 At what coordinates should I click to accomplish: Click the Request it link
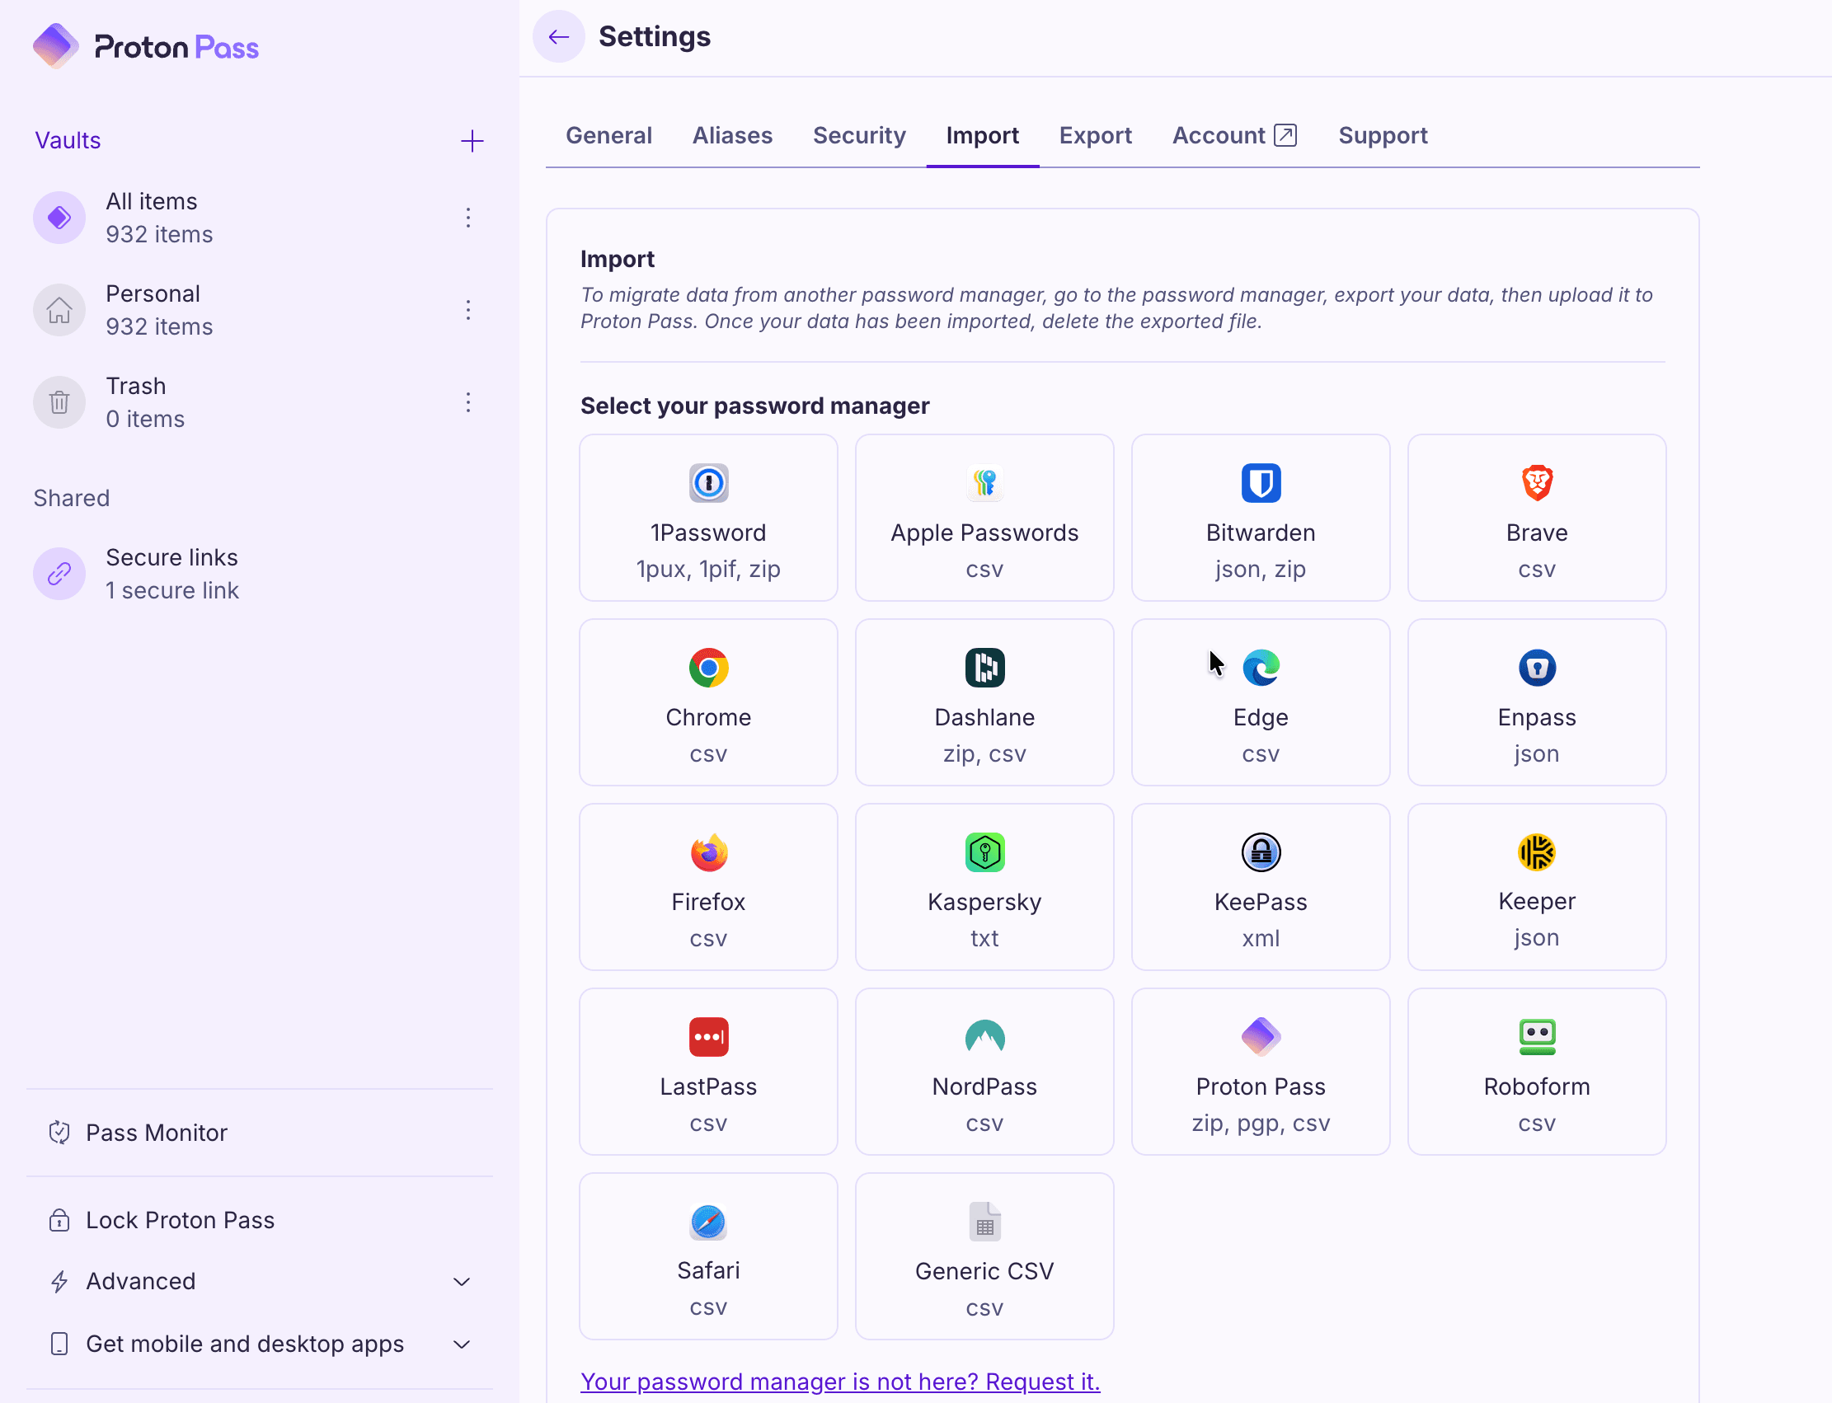click(x=840, y=1382)
